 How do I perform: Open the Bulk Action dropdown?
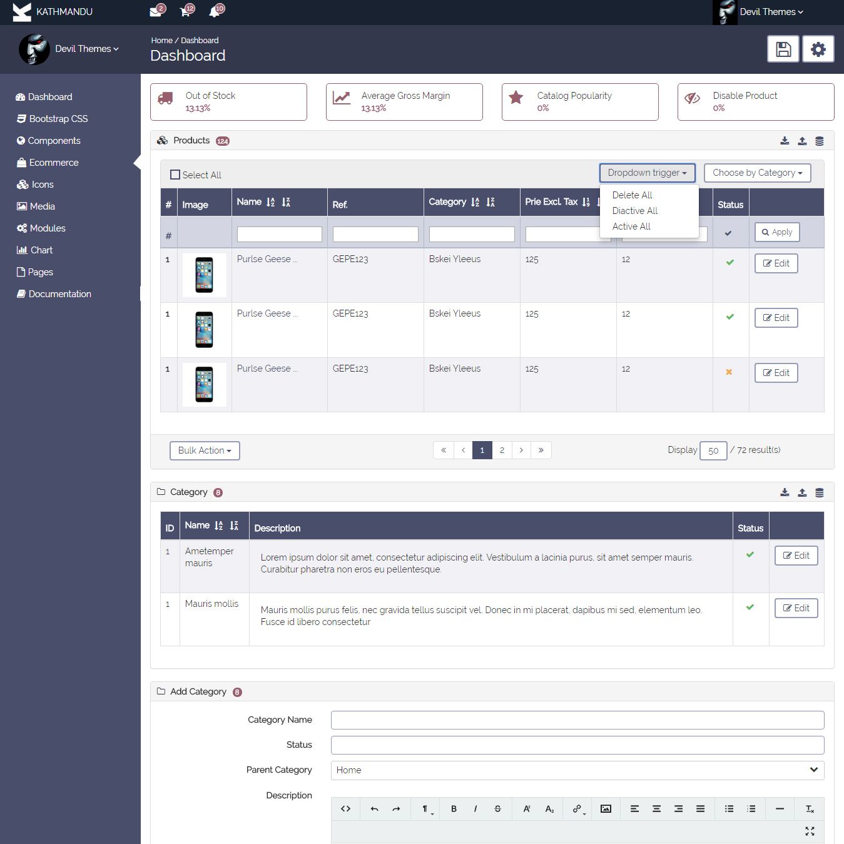pos(205,450)
